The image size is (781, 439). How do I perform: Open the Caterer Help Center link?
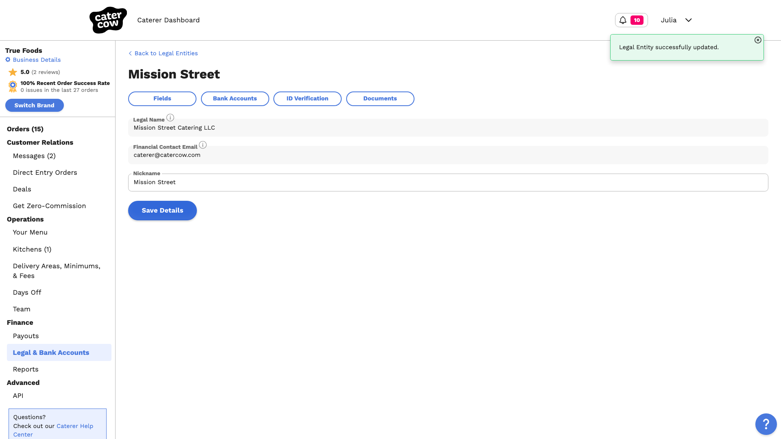pyautogui.click(x=53, y=430)
